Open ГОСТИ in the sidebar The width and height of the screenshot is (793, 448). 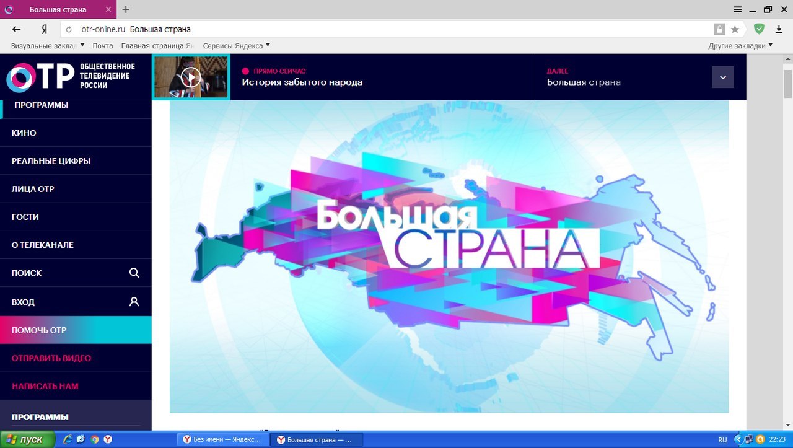[76, 217]
